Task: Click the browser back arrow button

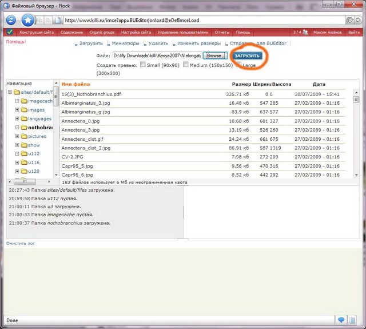Action: point(10,19)
